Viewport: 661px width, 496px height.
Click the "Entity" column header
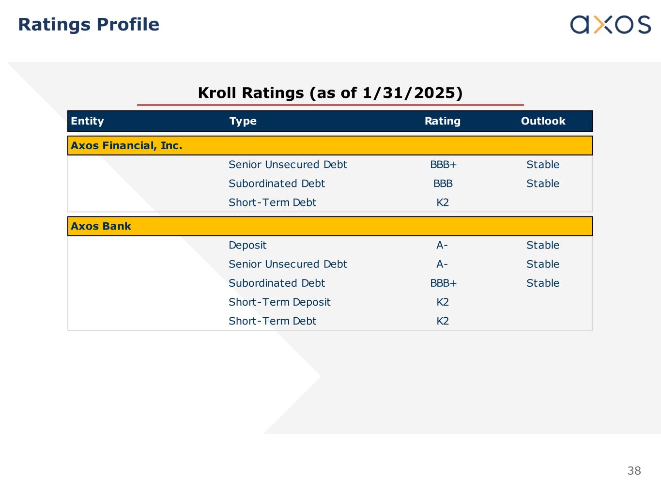click(87, 121)
